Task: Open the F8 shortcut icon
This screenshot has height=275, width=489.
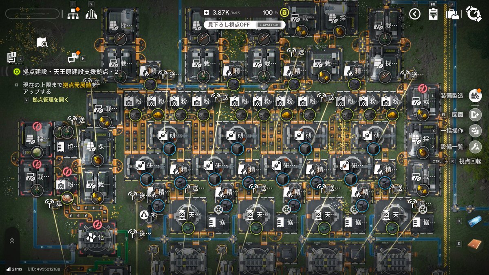Action: (x=433, y=14)
